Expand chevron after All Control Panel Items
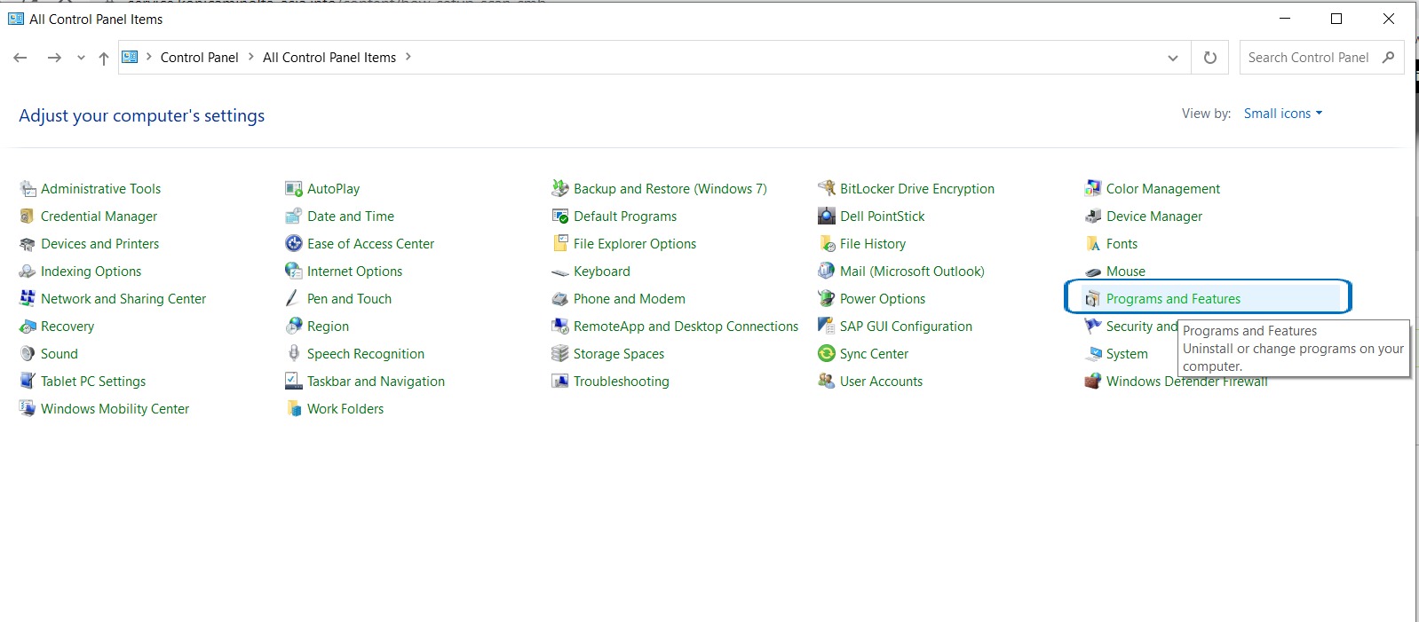 coord(408,57)
